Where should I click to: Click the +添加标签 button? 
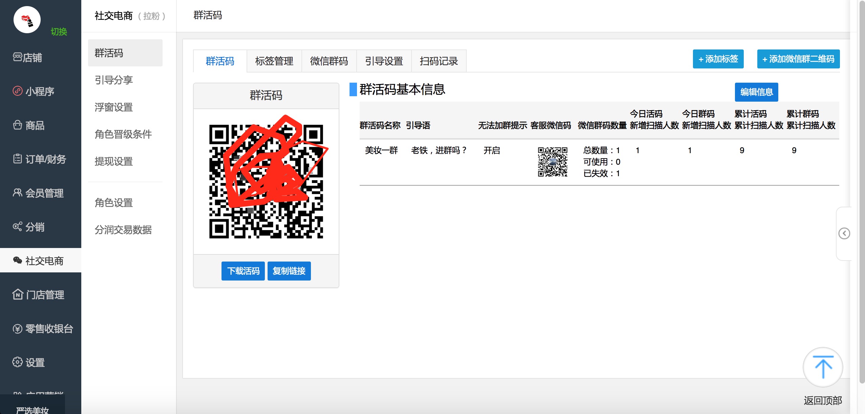pyautogui.click(x=718, y=59)
